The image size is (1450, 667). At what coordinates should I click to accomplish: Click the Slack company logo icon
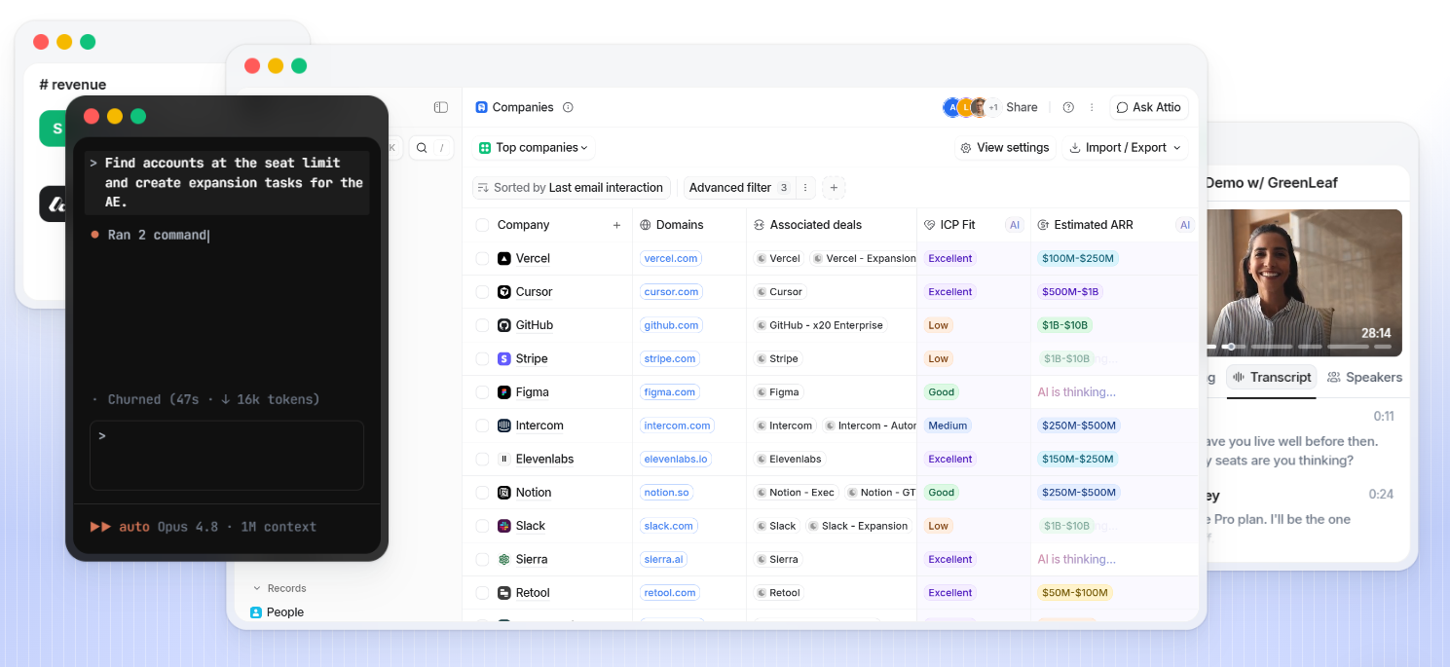pyautogui.click(x=504, y=526)
